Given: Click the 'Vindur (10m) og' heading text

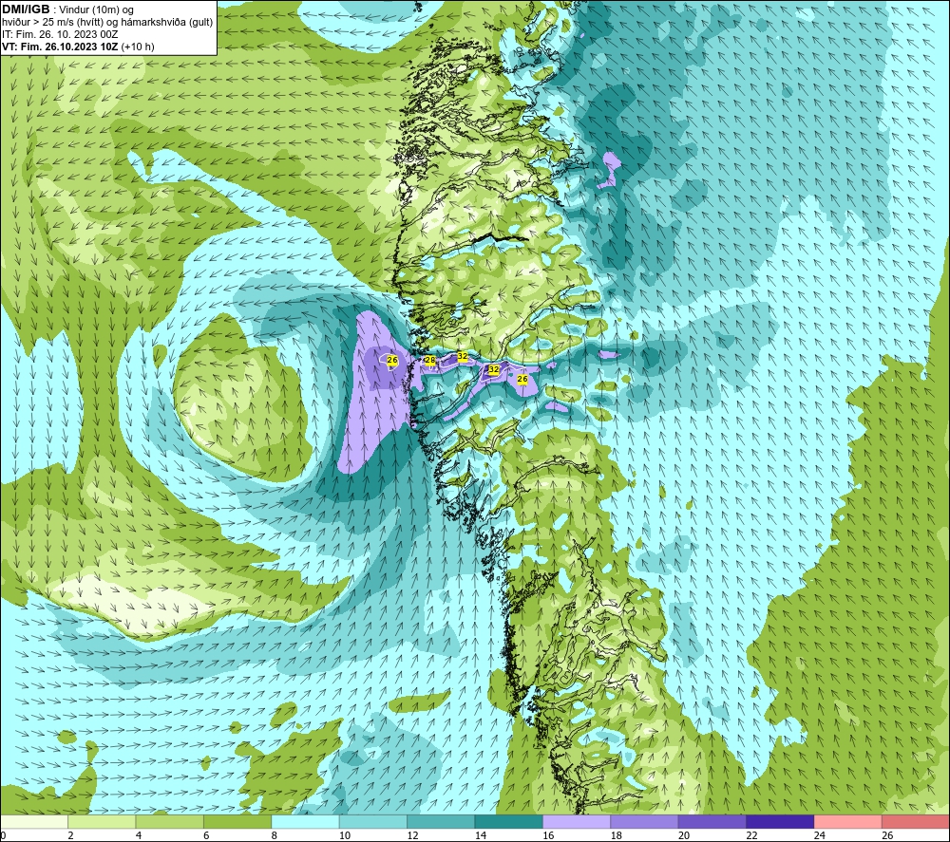Looking at the screenshot, I should pos(96,9).
